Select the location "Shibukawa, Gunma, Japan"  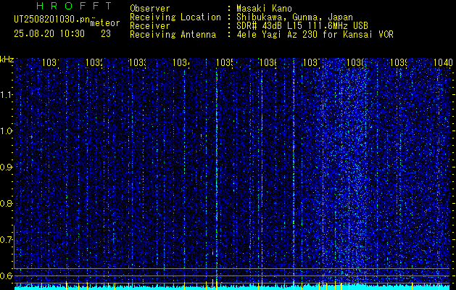(x=294, y=17)
